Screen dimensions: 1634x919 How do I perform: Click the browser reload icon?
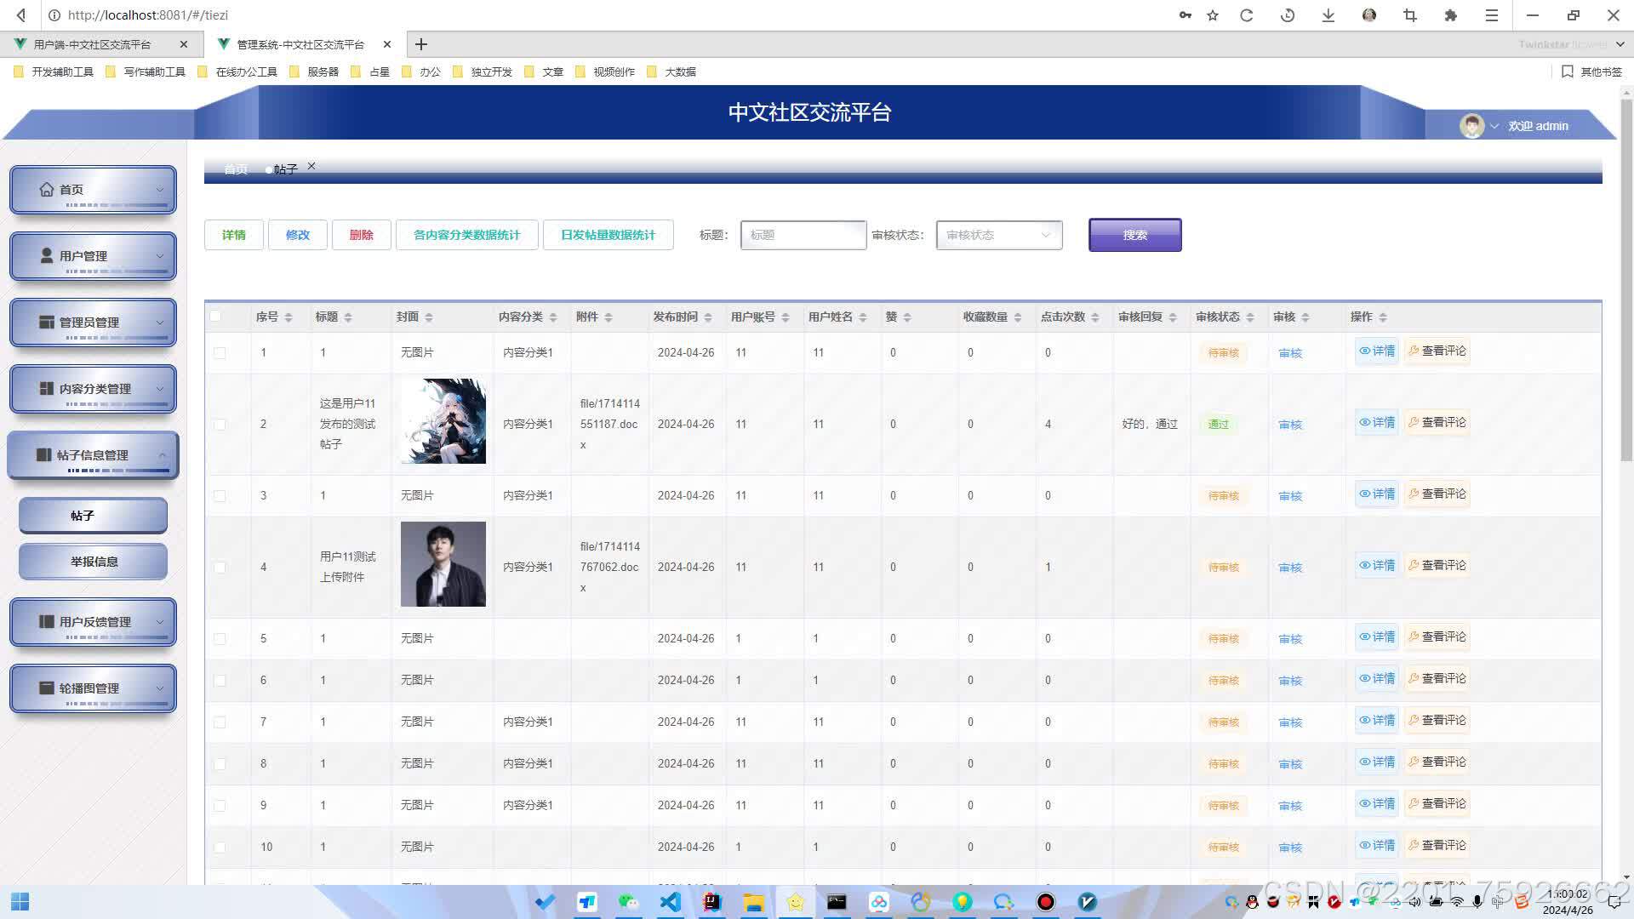click(1247, 15)
